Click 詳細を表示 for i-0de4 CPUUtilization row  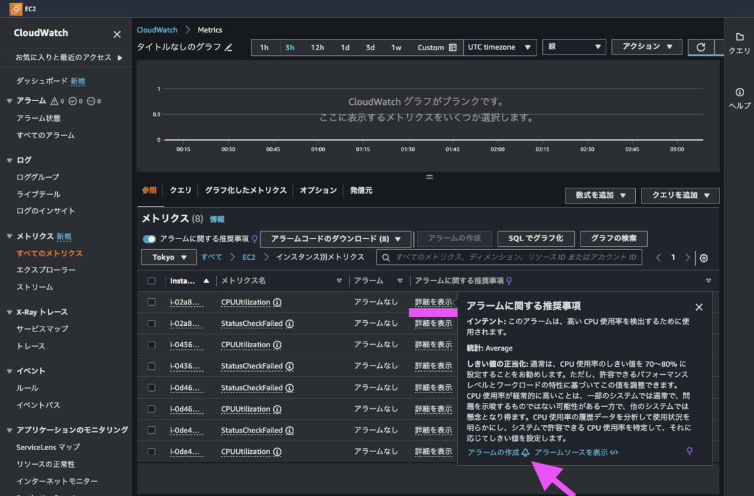pos(433,451)
